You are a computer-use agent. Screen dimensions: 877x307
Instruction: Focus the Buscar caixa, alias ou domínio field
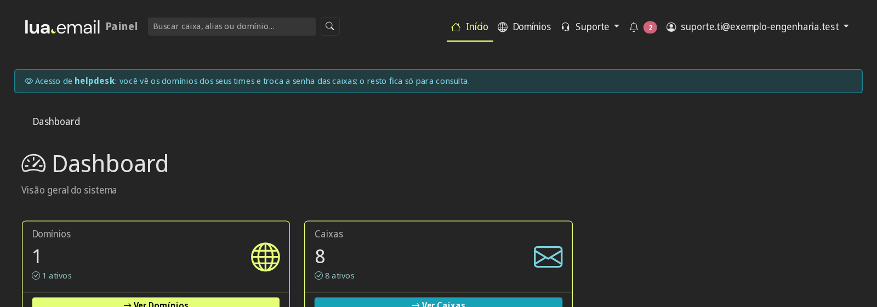coord(232,26)
